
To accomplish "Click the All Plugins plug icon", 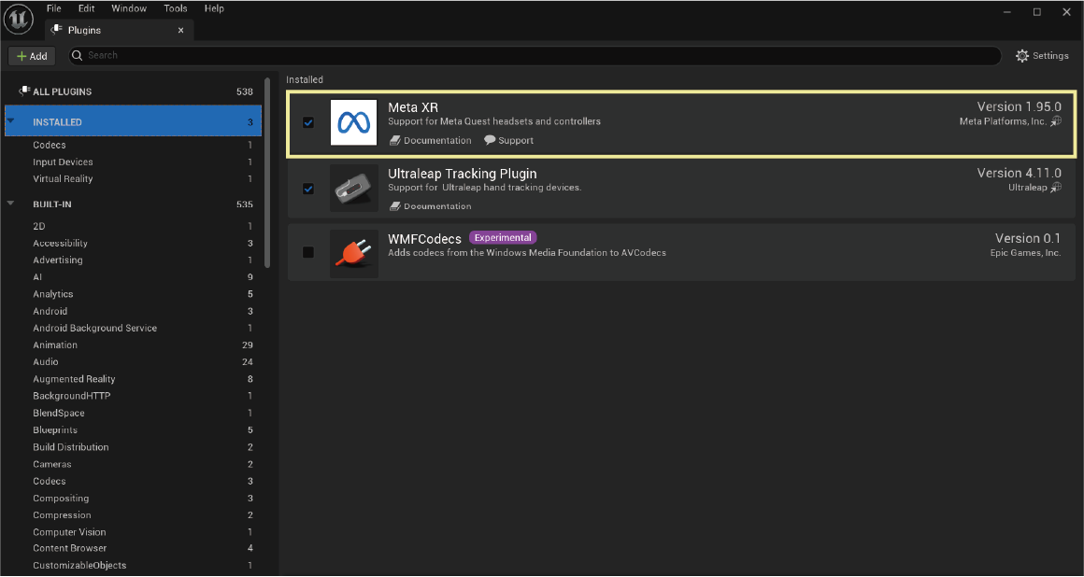I will point(25,91).
